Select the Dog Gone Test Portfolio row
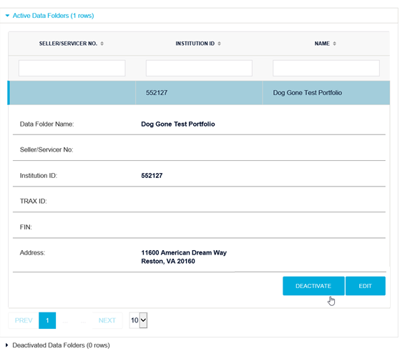Image resolution: width=415 pixels, height=361 pixels. [x=199, y=93]
